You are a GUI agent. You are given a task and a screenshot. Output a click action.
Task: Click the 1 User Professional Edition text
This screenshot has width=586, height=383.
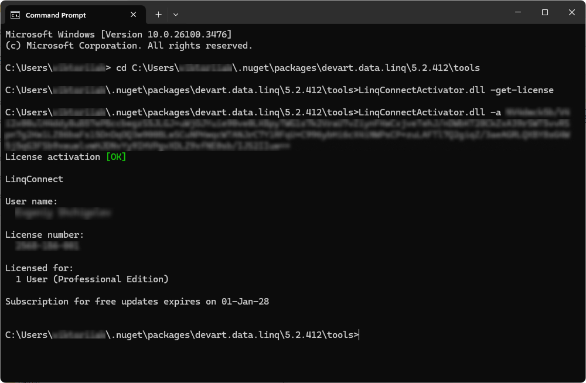click(x=91, y=279)
